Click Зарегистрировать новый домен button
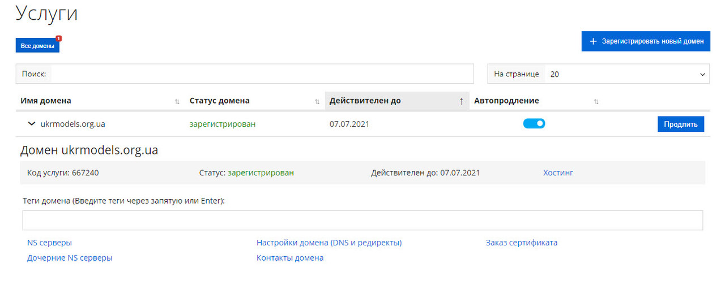Screen dimensions: 725x285 click(646, 41)
